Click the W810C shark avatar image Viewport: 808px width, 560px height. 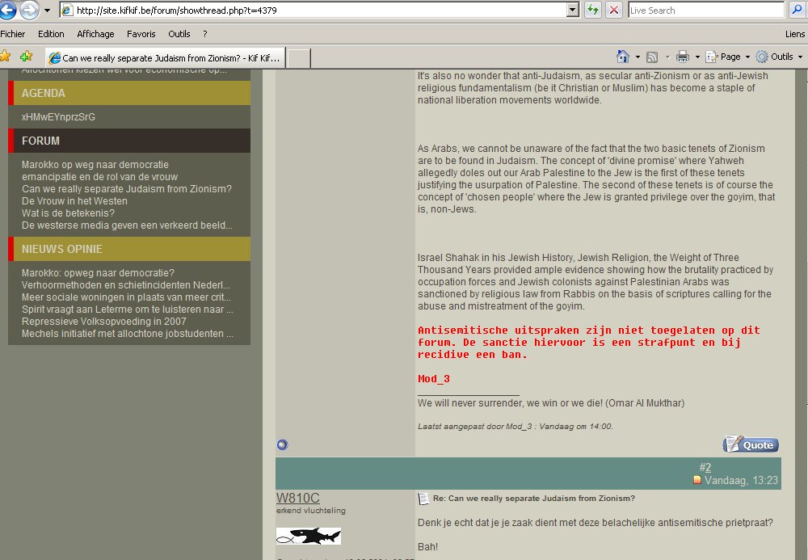tap(308, 536)
